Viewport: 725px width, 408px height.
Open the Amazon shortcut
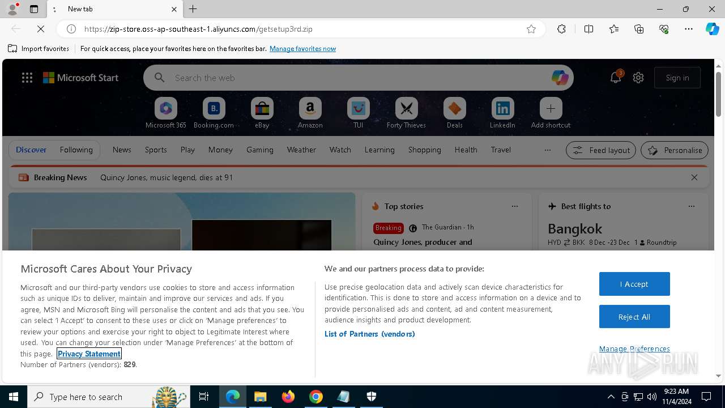pyautogui.click(x=310, y=113)
